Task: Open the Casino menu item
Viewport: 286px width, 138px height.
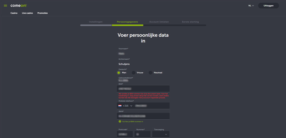Action: tap(14, 13)
